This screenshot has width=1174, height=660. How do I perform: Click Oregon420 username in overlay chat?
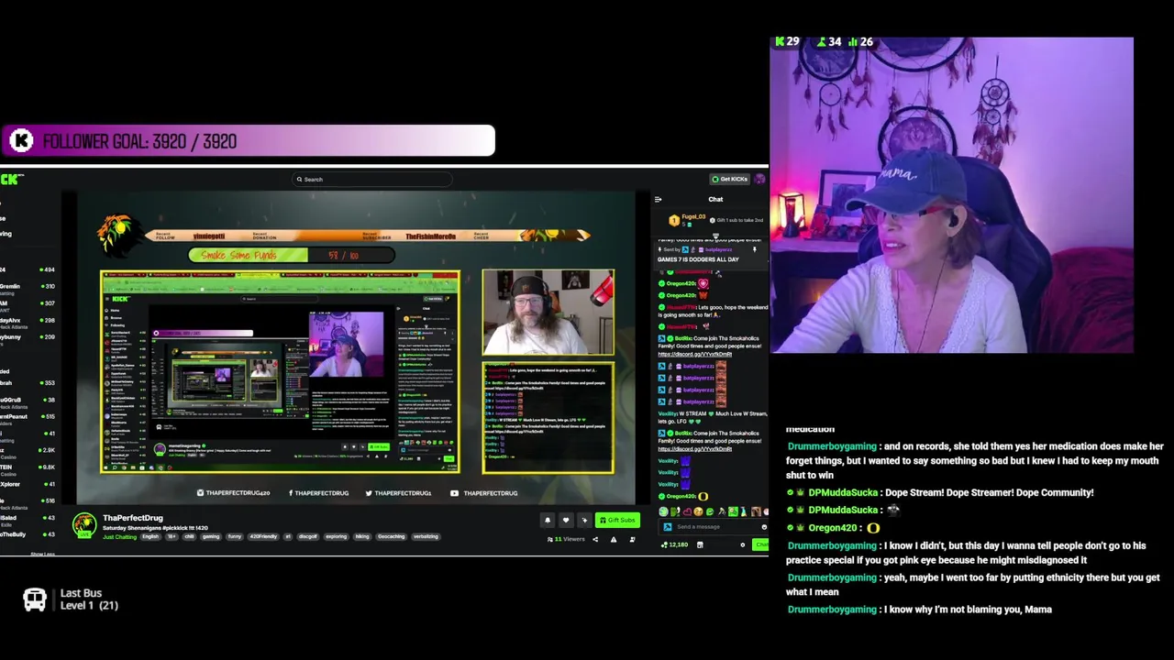click(x=832, y=528)
